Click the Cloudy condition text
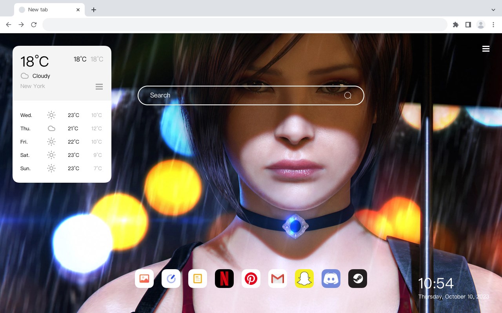 click(x=41, y=76)
